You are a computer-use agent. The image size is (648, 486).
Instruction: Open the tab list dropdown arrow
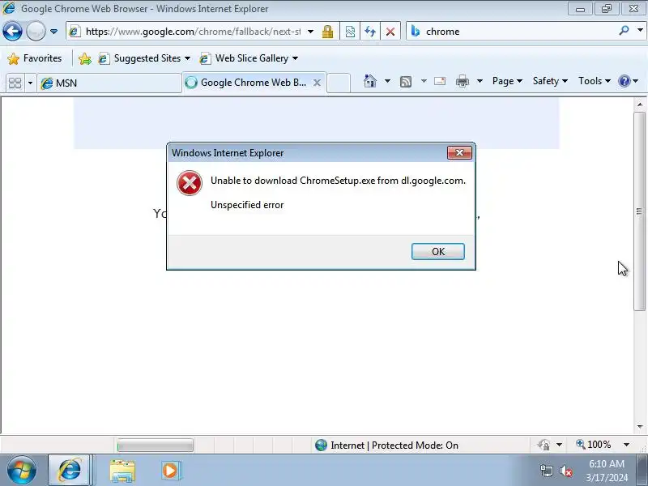30,83
